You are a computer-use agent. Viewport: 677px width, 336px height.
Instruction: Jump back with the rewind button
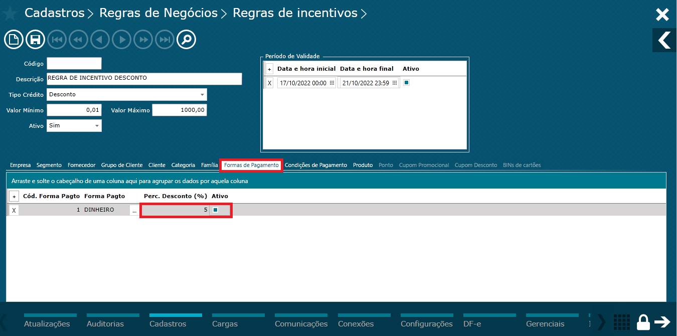[x=78, y=39]
